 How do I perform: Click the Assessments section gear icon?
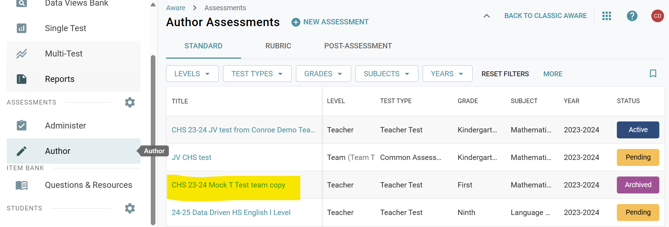tap(130, 102)
